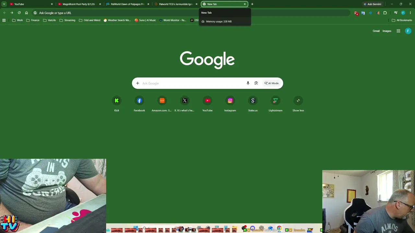415x233 pixels.
Task: Expand the Work bookmarks folder
Action: point(18,20)
